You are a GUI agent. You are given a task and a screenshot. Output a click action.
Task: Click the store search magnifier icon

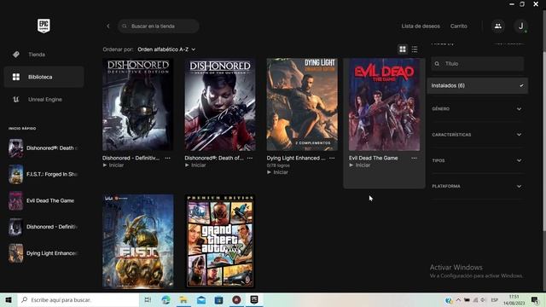pos(125,26)
